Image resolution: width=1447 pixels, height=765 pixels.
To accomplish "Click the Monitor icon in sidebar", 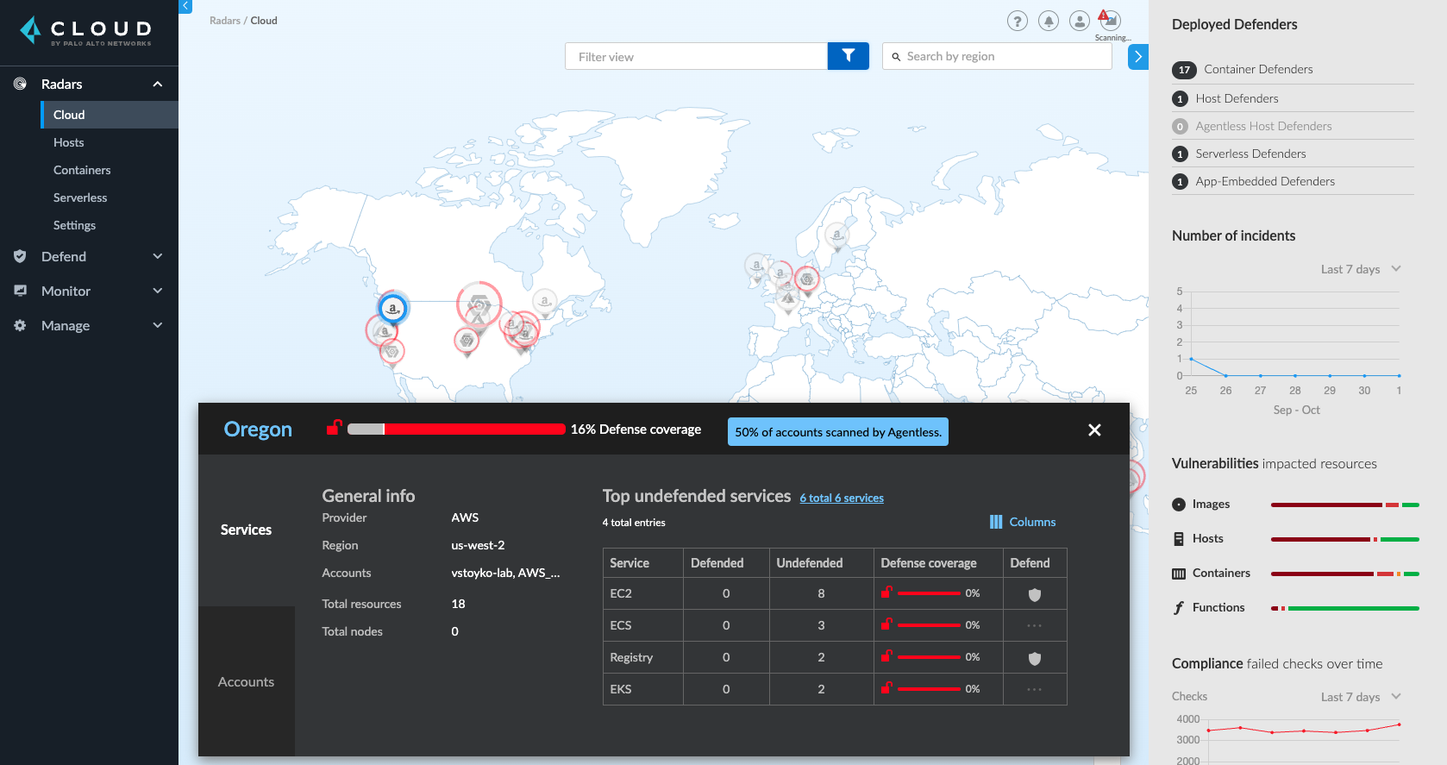I will (x=20, y=291).
